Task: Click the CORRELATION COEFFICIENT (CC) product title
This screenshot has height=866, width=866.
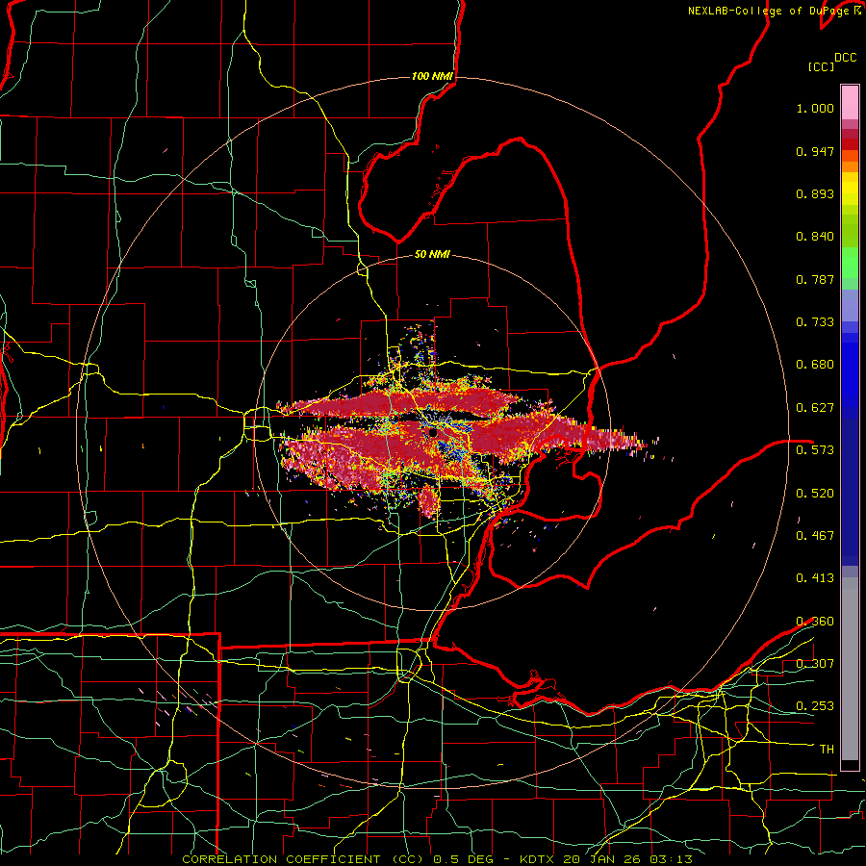Action: click(303, 859)
